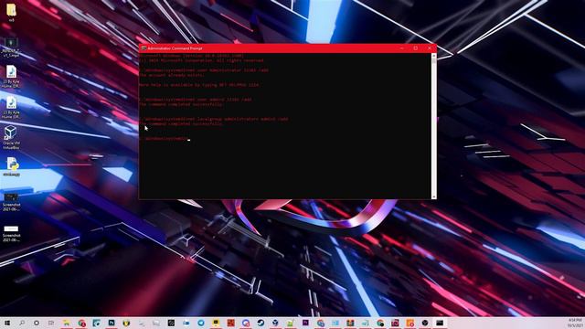Switch to Photoshop on the taskbar
Image resolution: width=585 pixels, height=329 pixels.
[x=112, y=323]
